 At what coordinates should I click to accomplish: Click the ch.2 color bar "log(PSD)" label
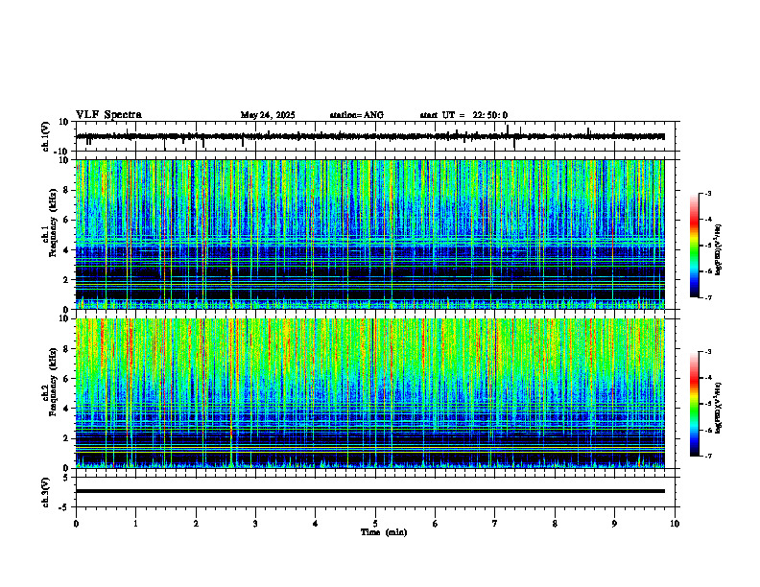(719, 408)
